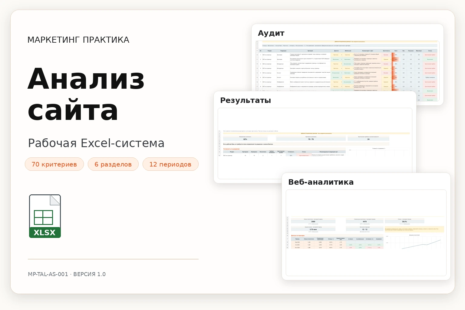This screenshot has height=310, width=465.
Task: Open the Веб-аналитика spreadsheet preview
Action: (366, 233)
